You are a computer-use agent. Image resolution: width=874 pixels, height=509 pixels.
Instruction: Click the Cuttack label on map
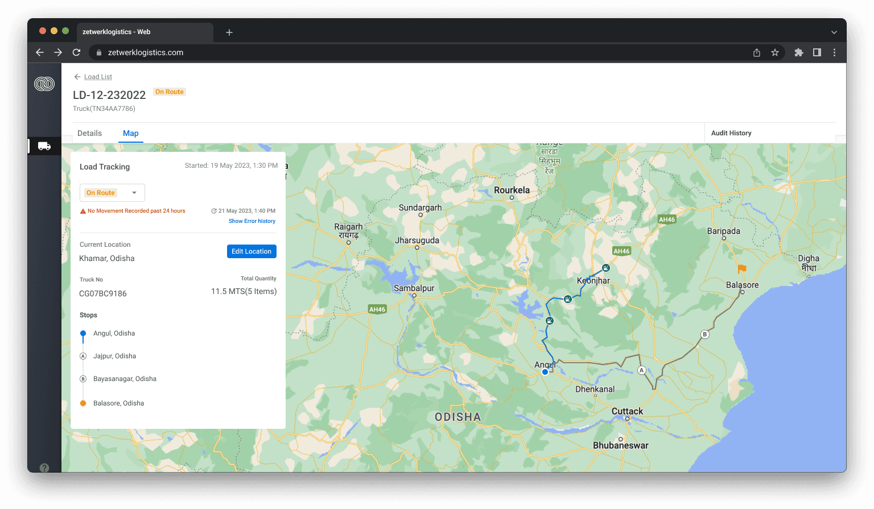[x=627, y=411]
